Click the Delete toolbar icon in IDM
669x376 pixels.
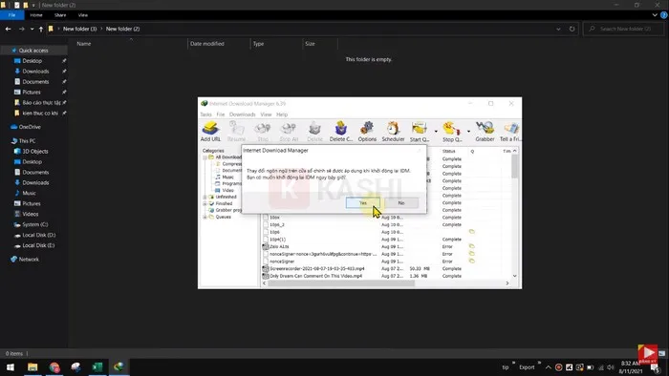314,131
